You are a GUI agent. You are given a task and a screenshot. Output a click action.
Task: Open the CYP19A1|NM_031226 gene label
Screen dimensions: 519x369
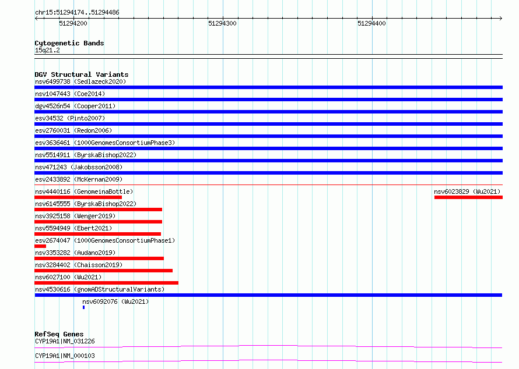[x=65, y=341]
